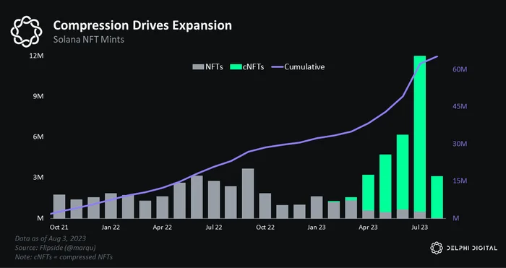Click the 60M right axis label
This screenshot has width=506, height=268.
(x=460, y=69)
